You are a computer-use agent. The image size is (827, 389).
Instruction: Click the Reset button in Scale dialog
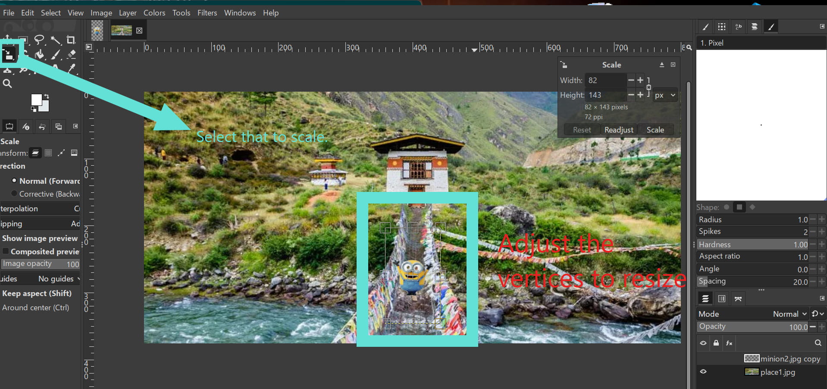[x=582, y=130]
